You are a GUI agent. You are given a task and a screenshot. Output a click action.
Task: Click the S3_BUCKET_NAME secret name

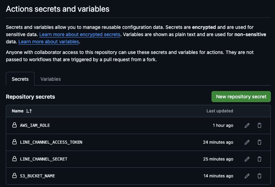point(37,176)
